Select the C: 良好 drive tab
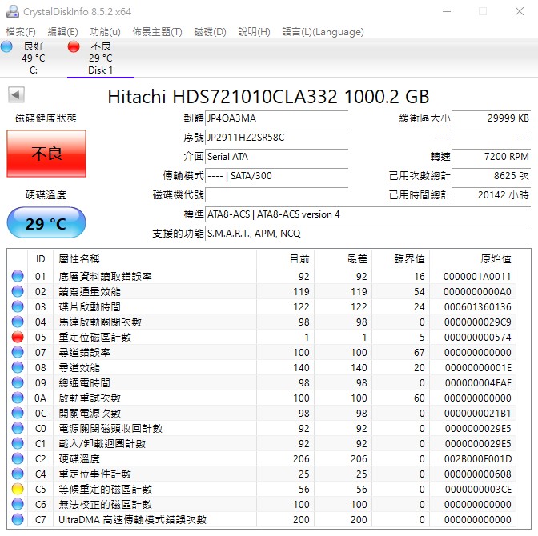The image size is (538, 536). (34, 58)
